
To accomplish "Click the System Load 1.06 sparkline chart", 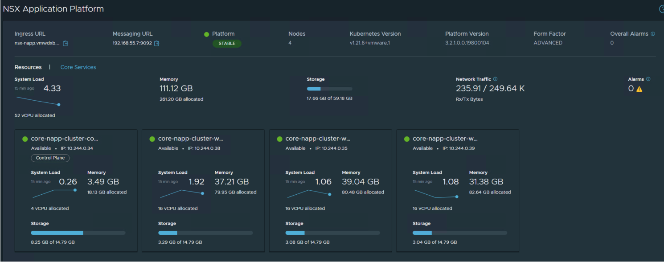I will pyautogui.click(x=309, y=193).
